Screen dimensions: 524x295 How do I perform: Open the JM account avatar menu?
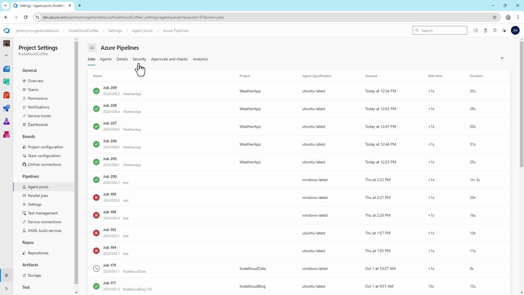pos(515,31)
